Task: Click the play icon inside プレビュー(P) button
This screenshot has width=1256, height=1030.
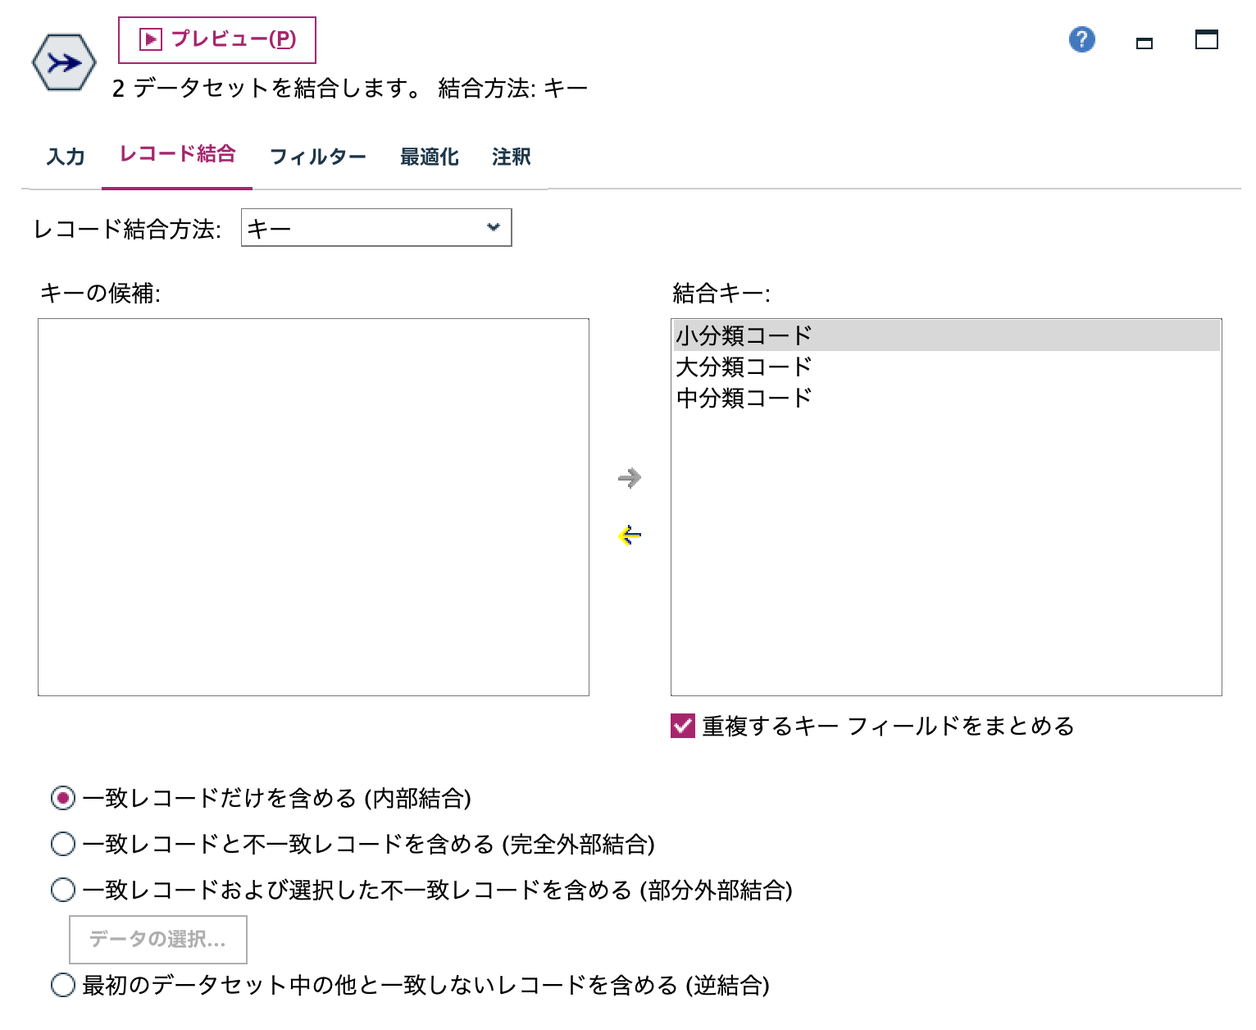Action: pos(150,39)
